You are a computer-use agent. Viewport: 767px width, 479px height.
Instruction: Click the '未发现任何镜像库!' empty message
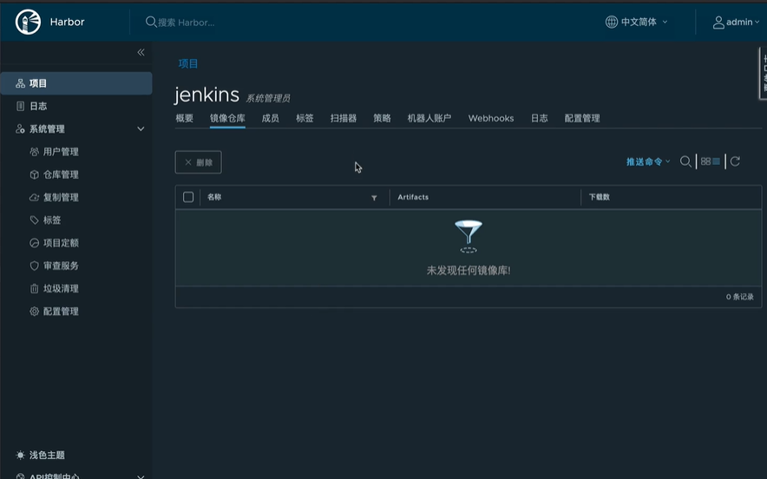[469, 271]
